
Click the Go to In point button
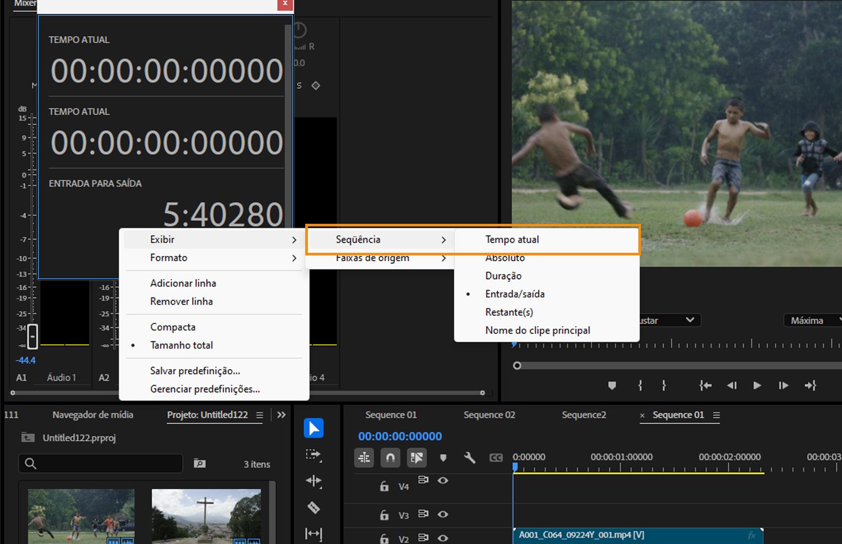pos(705,385)
